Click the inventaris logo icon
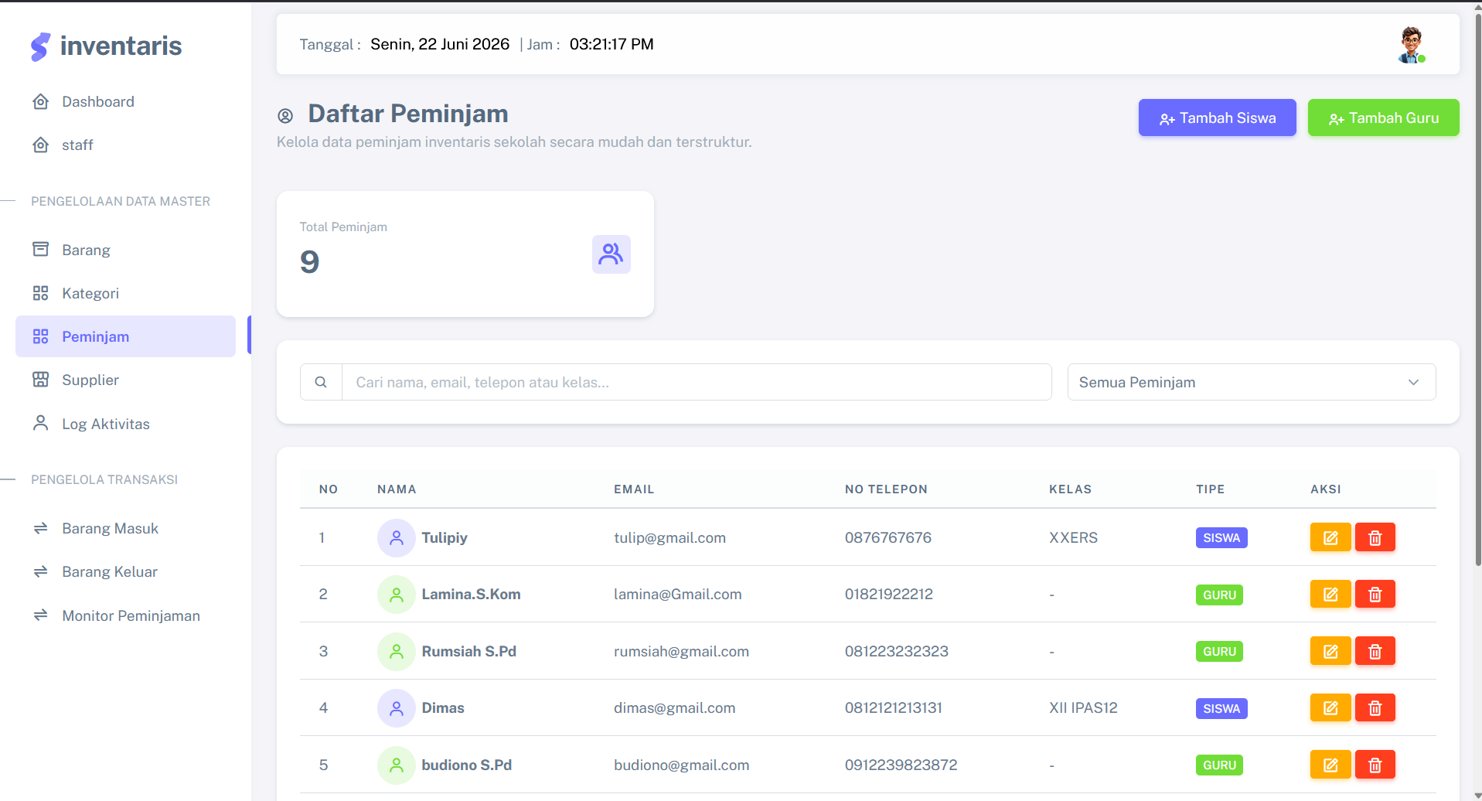The width and height of the screenshot is (1482, 801). tap(40, 46)
